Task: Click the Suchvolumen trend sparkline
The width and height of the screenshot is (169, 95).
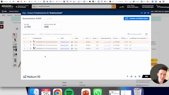Action: (47, 19)
